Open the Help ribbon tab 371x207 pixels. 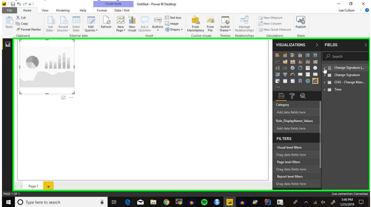[x=83, y=10]
